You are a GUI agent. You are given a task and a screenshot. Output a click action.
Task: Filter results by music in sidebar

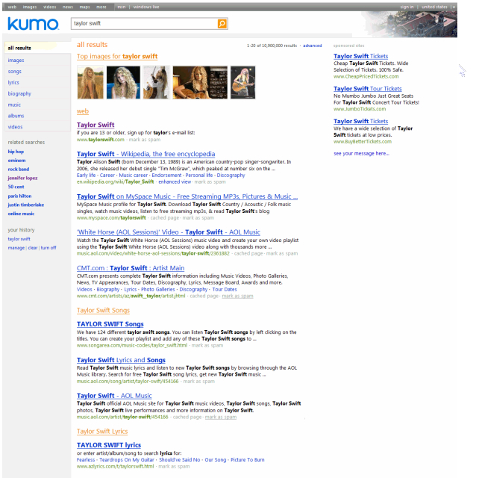[x=14, y=105]
